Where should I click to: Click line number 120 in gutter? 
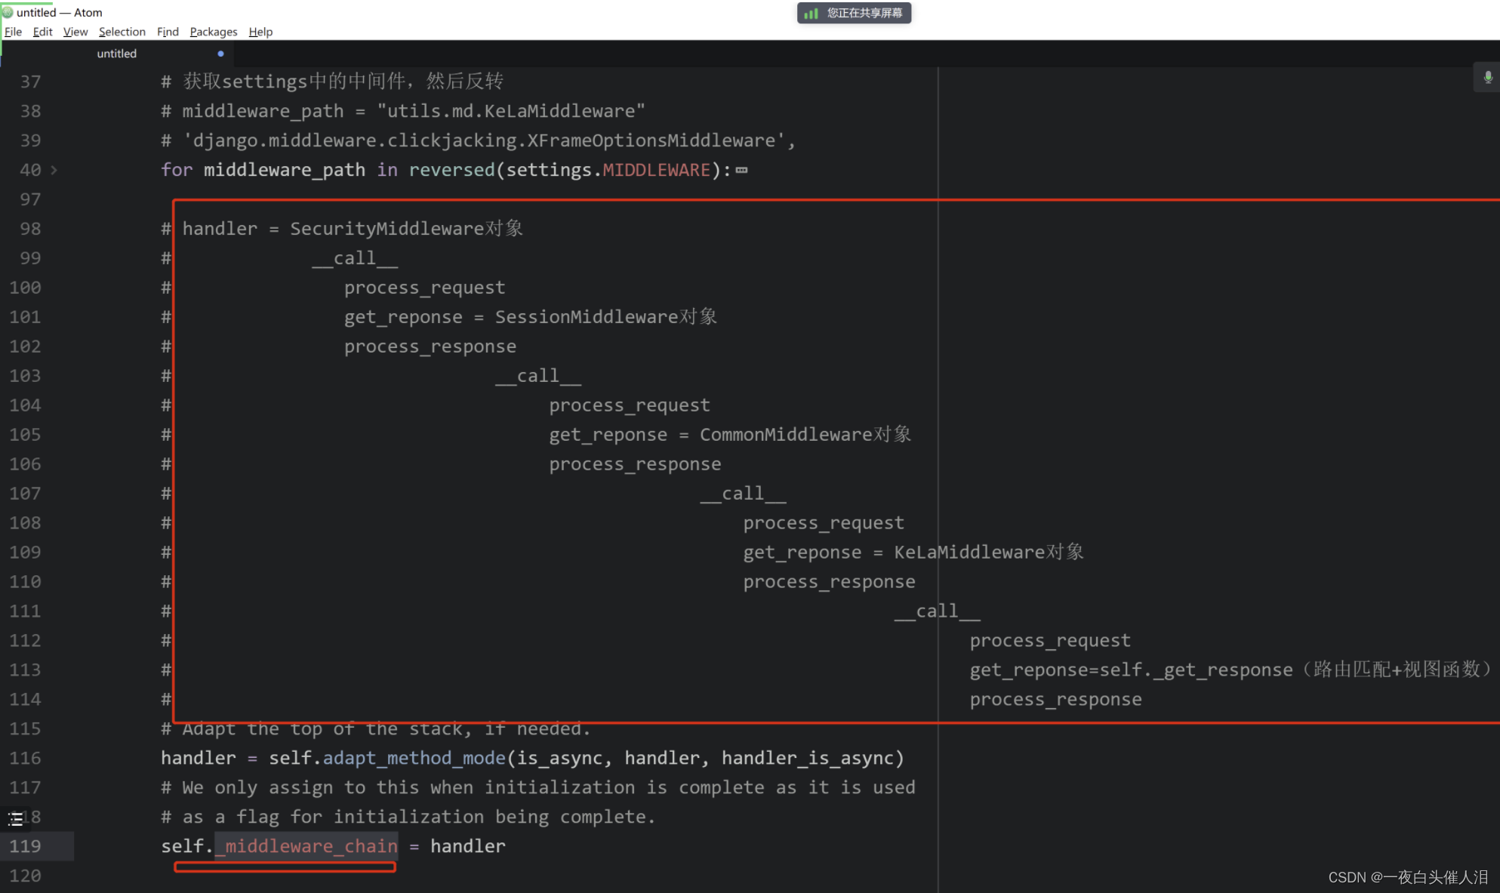(25, 876)
